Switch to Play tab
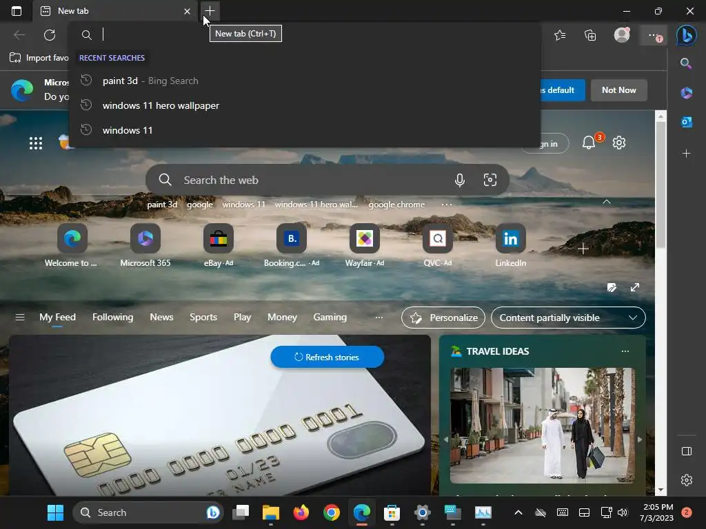The height and width of the screenshot is (529, 706). [x=242, y=317]
